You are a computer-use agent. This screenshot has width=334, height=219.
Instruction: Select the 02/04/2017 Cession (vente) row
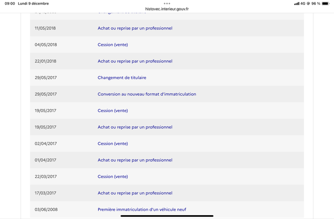(x=167, y=143)
